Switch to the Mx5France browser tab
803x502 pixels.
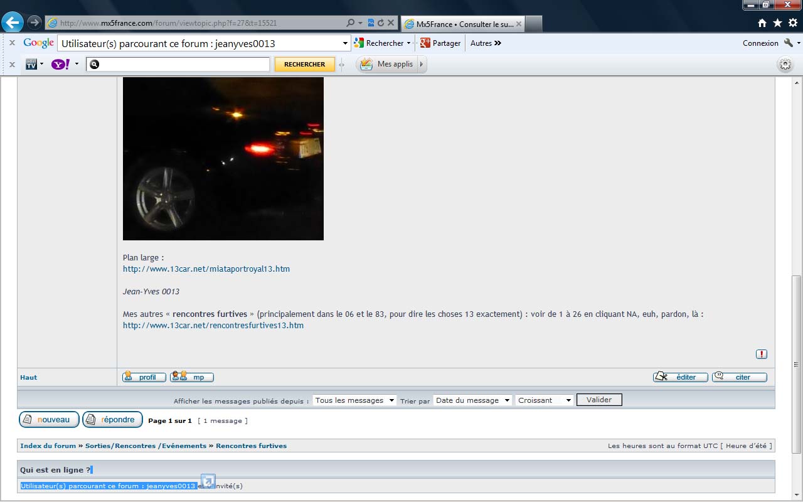pos(463,24)
